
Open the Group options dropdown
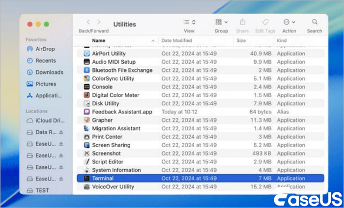(x=221, y=22)
